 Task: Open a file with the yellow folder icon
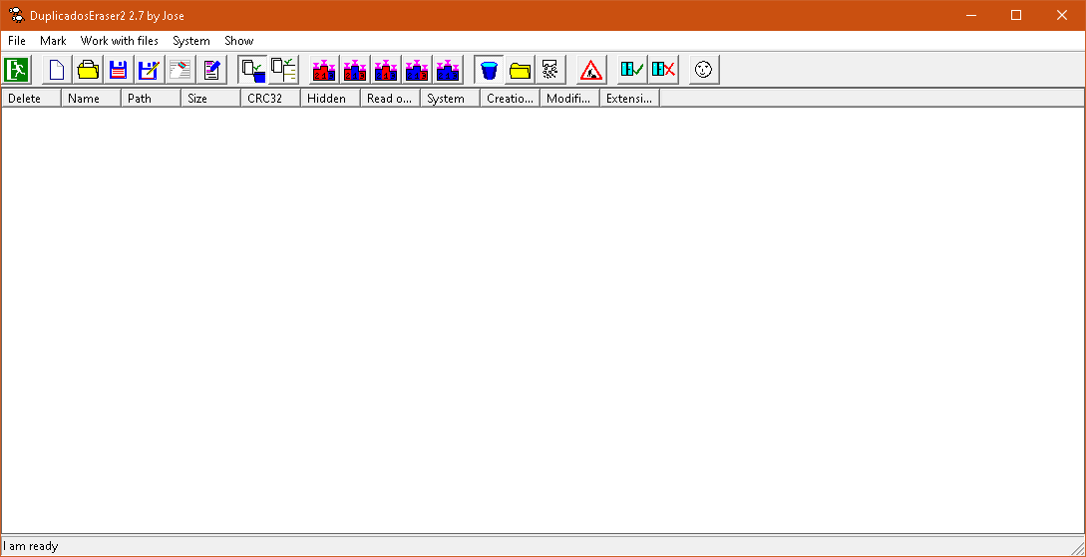(x=88, y=70)
